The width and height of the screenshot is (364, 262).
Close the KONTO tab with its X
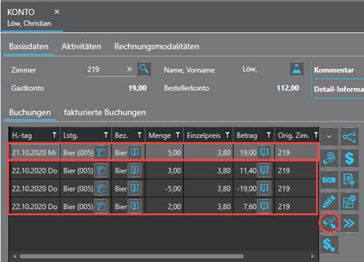point(56,12)
